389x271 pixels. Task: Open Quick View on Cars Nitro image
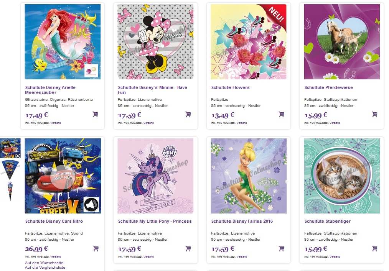pos(63,177)
